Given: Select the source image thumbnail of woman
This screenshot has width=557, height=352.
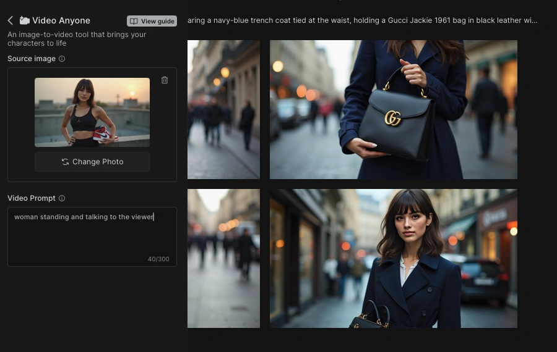Looking at the screenshot, I should [x=92, y=112].
